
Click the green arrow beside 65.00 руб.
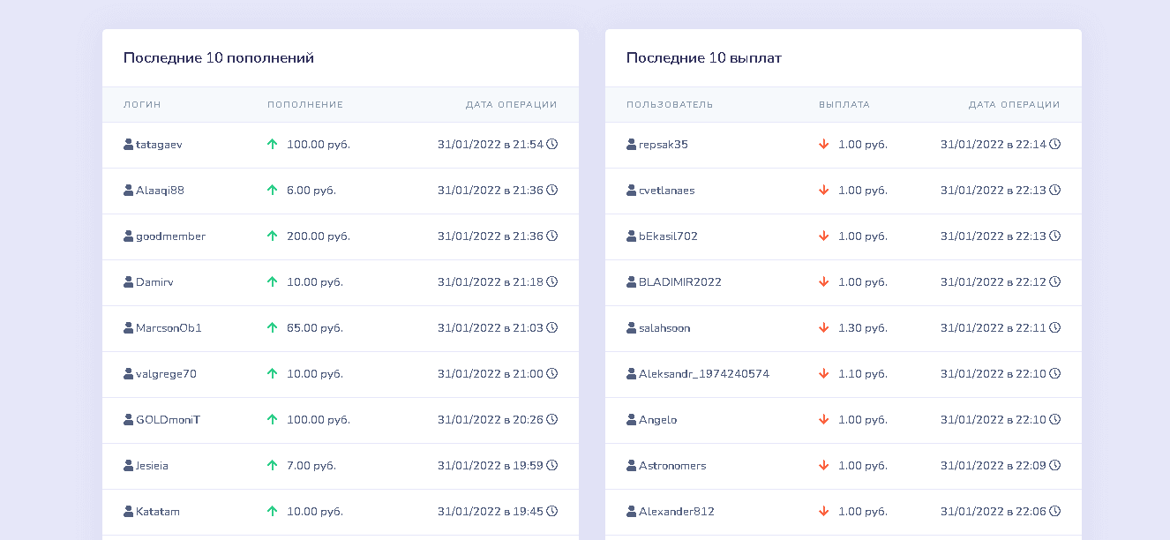tap(272, 327)
